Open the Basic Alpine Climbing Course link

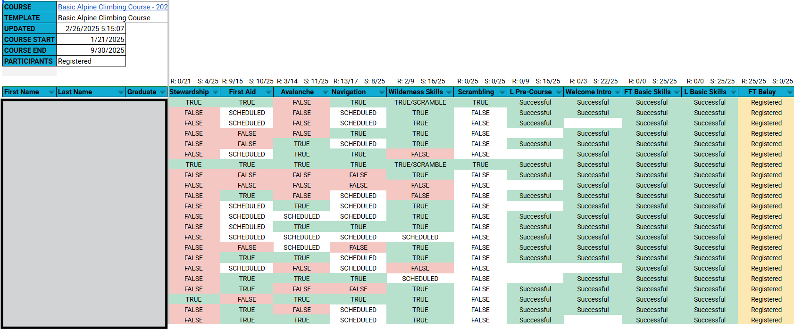[112, 7]
